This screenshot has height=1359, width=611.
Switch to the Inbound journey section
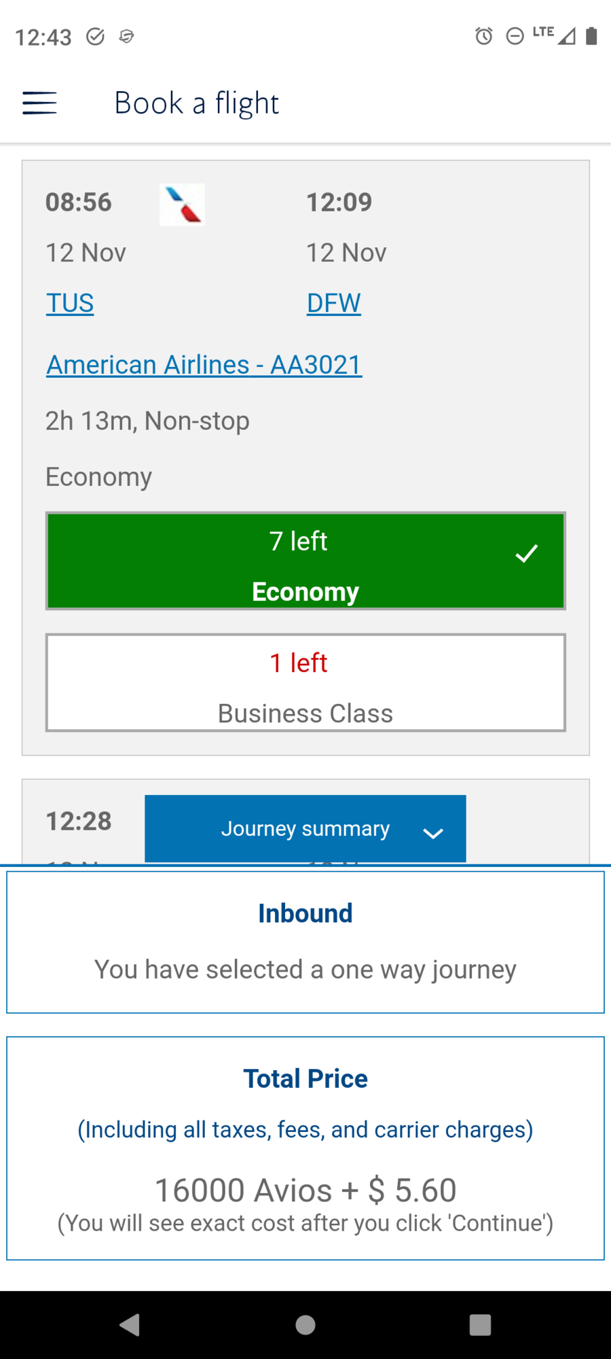coord(305,913)
